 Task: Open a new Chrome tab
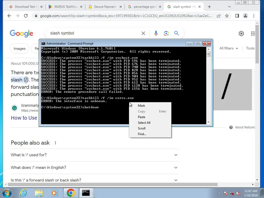pos(209,7)
